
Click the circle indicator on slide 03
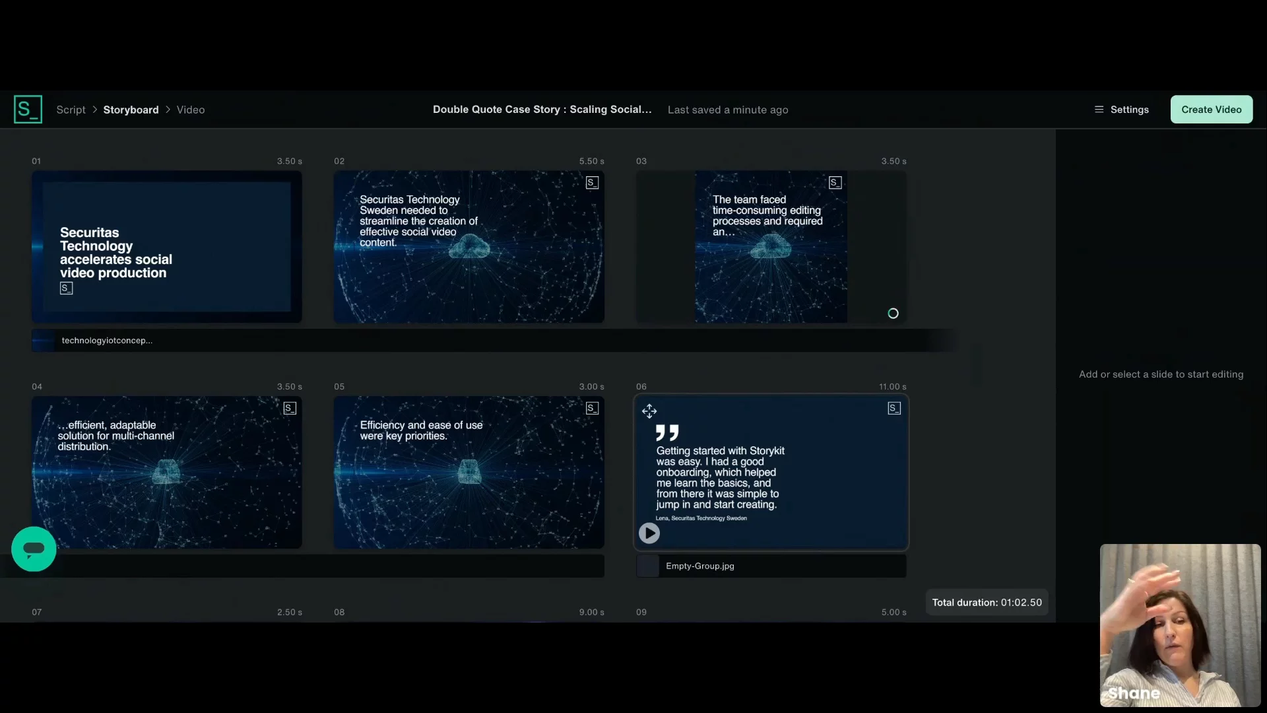[893, 314]
